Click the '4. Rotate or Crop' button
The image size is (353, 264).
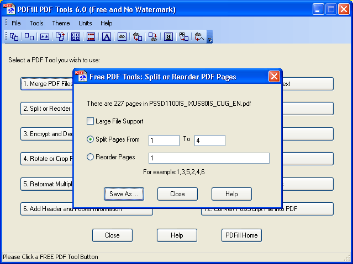47,159
